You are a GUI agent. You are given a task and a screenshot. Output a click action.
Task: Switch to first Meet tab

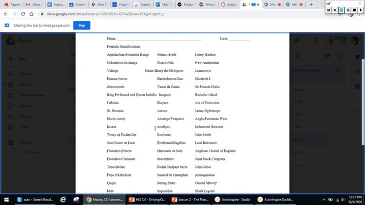pyautogui.click(x=273, y=5)
